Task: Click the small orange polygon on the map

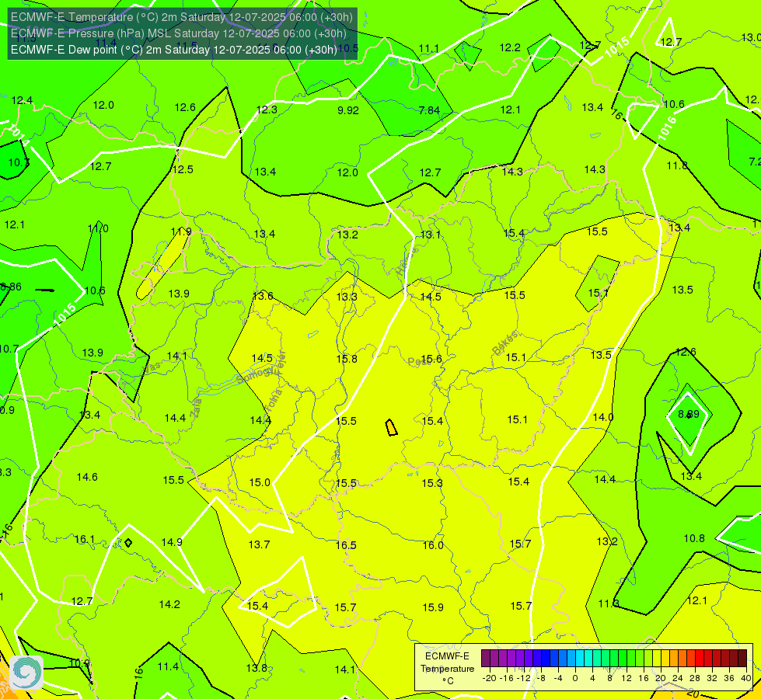Action: click(x=391, y=427)
